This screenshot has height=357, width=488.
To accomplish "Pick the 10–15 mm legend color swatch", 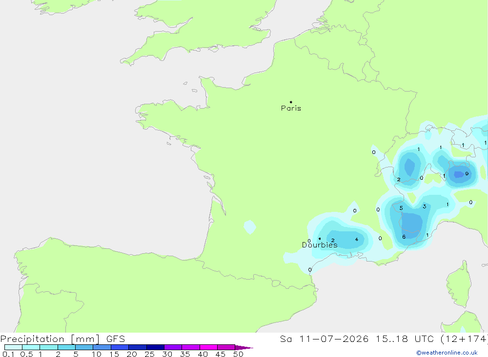I will [x=102, y=347].
